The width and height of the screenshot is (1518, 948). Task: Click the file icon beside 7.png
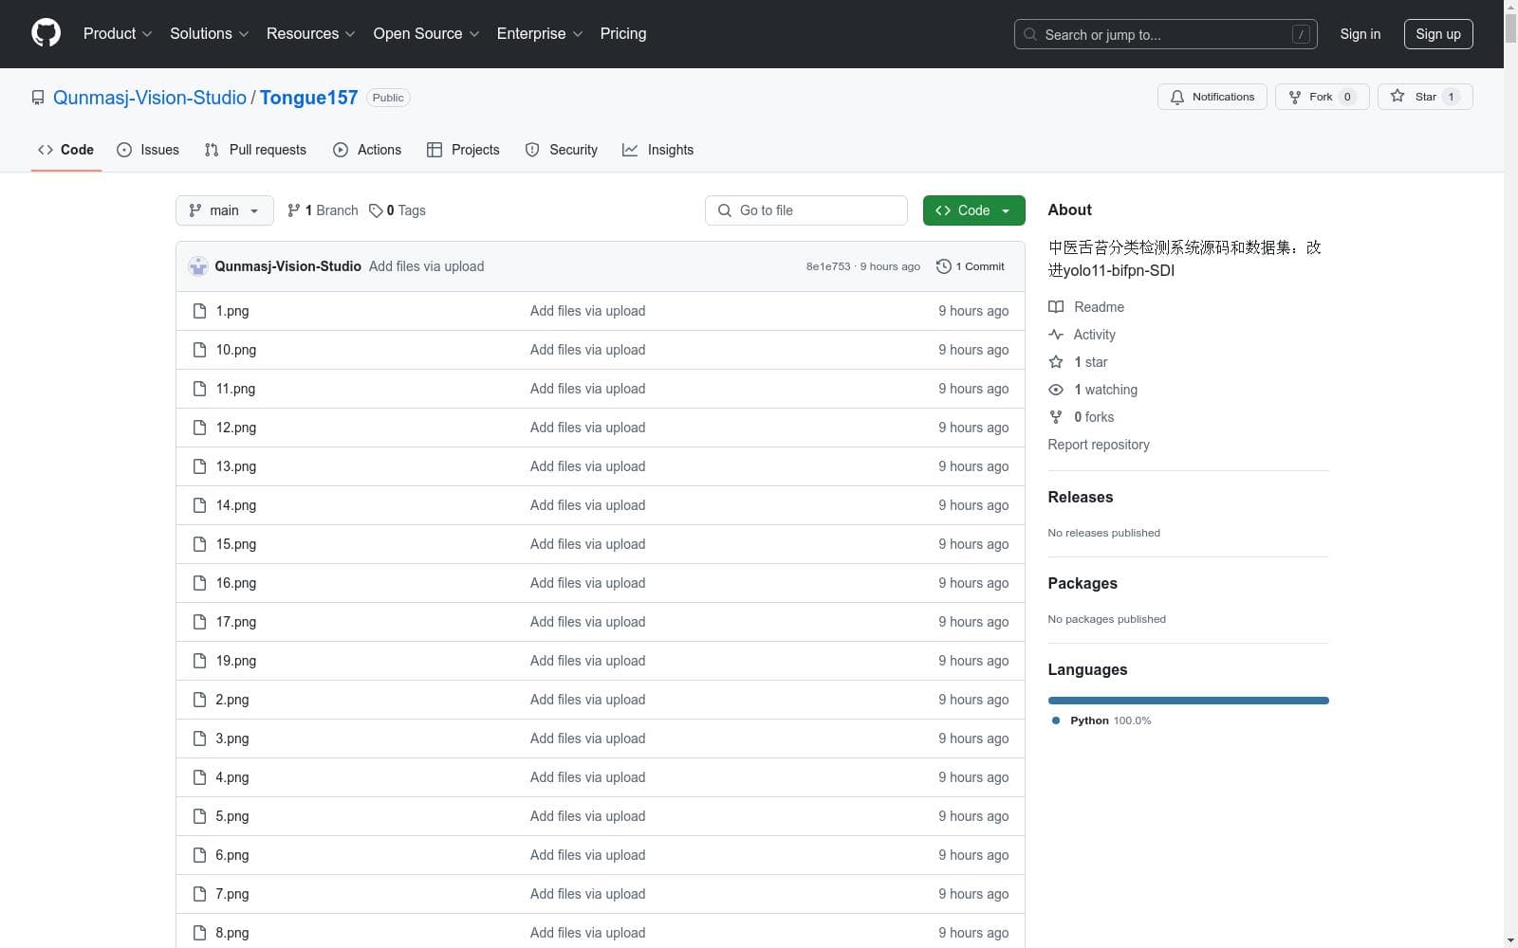[199, 894]
